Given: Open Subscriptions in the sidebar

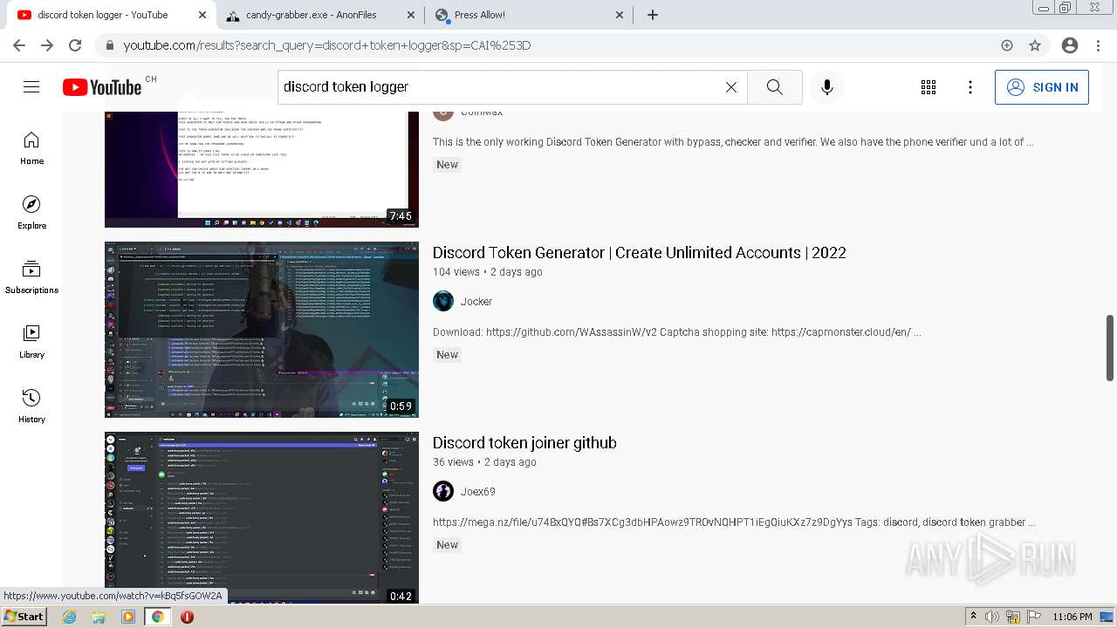Looking at the screenshot, I should point(31,277).
